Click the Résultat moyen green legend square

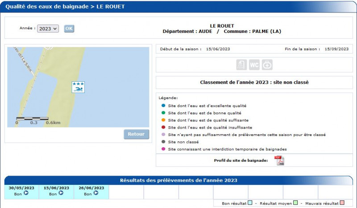click(295, 203)
